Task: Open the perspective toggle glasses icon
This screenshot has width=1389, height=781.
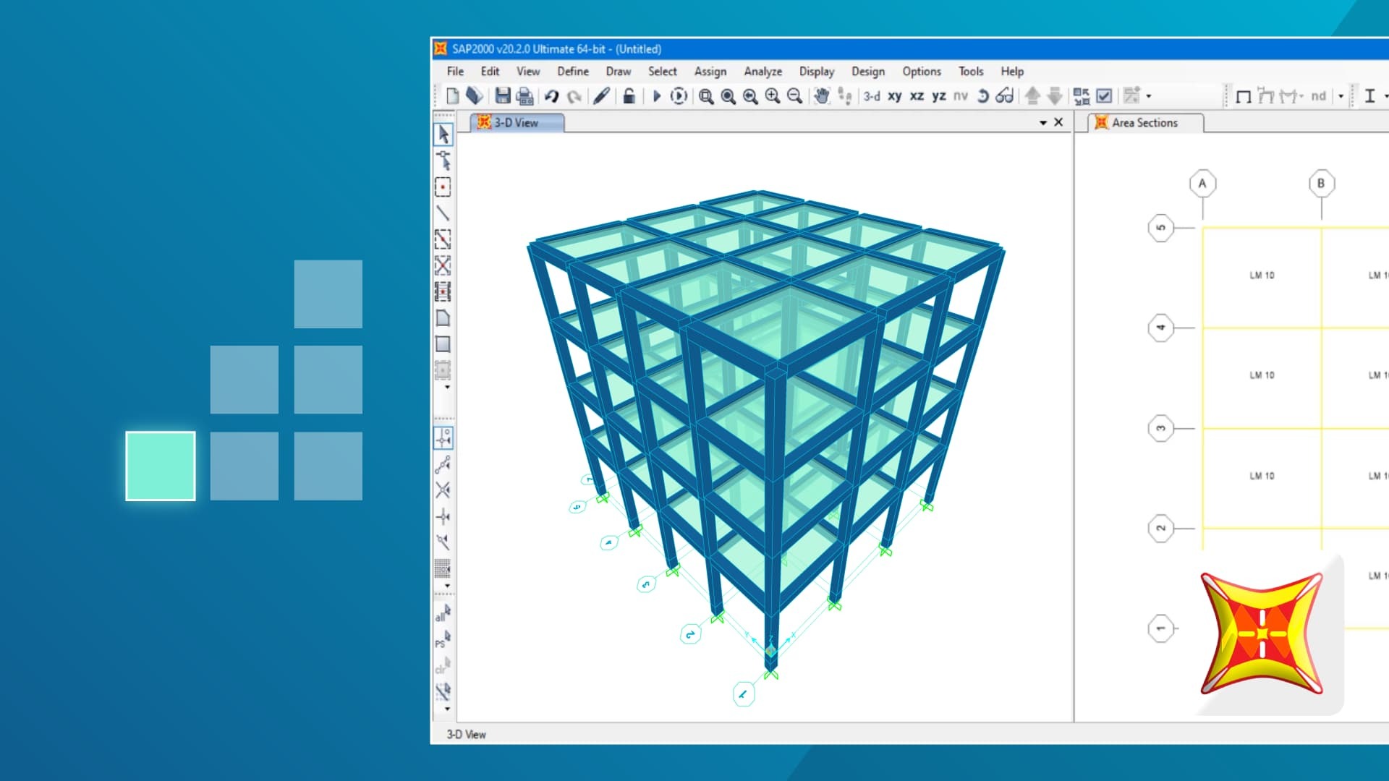Action: pos(1004,96)
